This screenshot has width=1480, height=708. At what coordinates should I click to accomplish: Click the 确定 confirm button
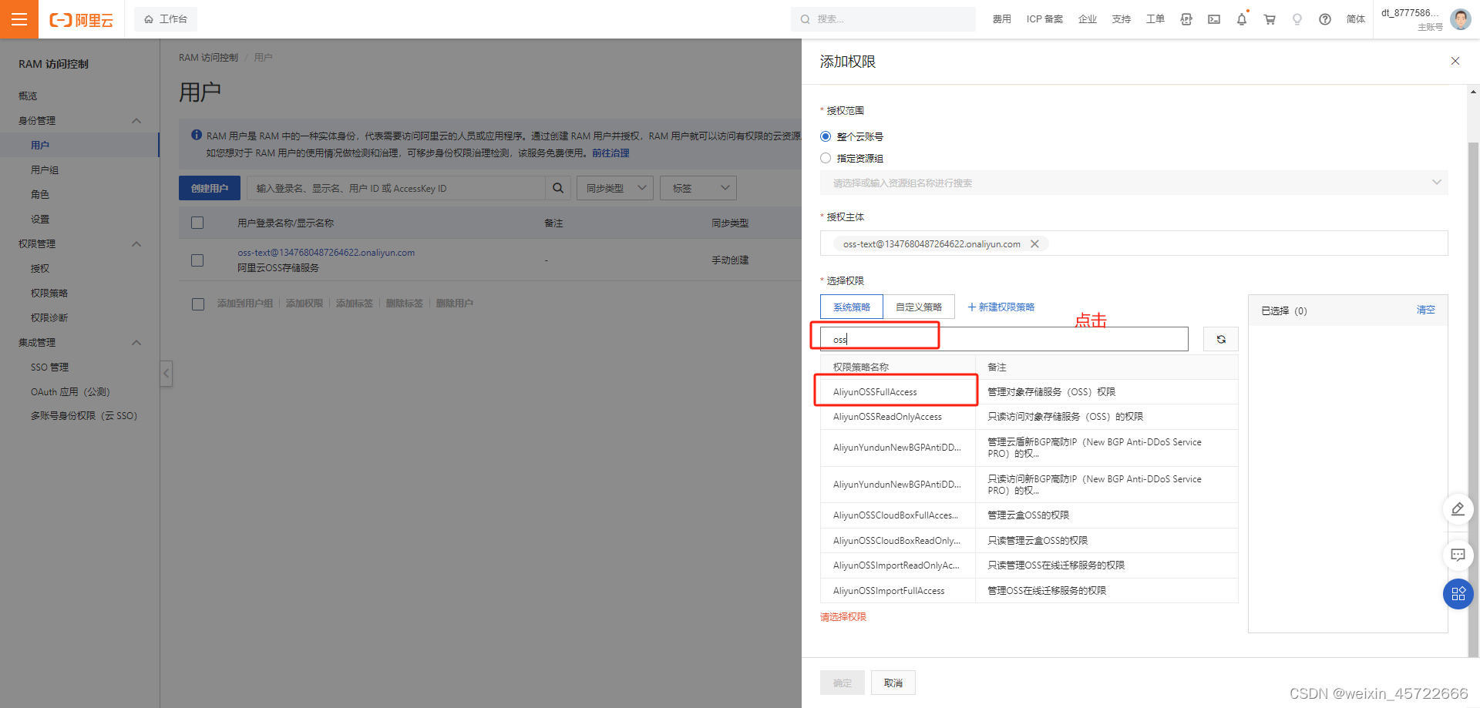(843, 683)
